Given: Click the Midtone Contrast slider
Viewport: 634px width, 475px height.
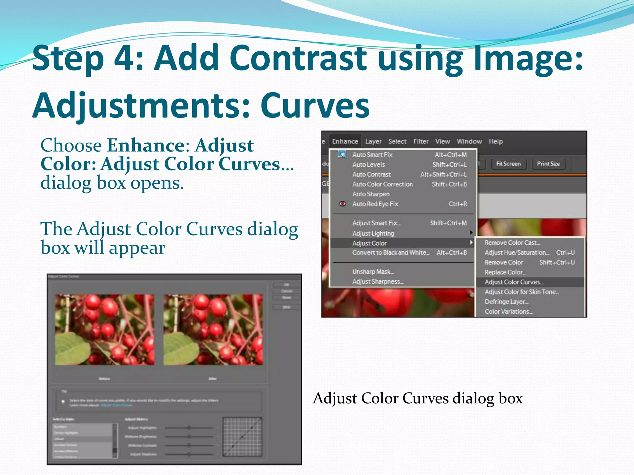Looking at the screenshot, I should coord(189,446).
